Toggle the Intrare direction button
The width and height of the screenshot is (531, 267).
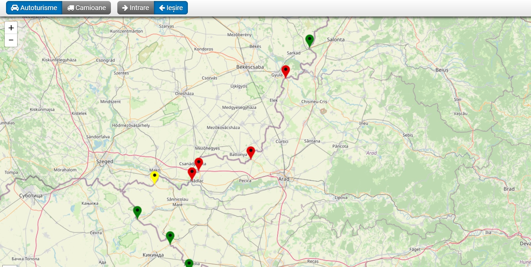tap(135, 8)
